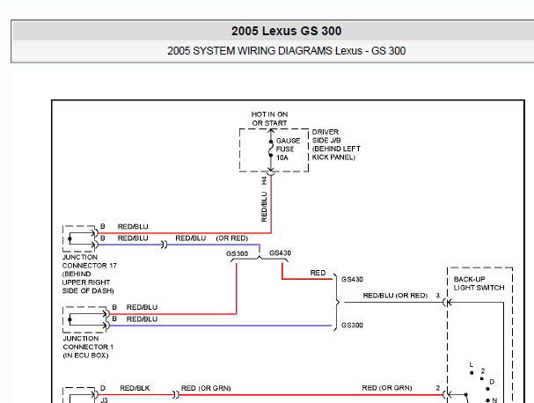Click the 'J3' connector label
Image resolution: width=534 pixels, height=403 pixels.
[104, 400]
